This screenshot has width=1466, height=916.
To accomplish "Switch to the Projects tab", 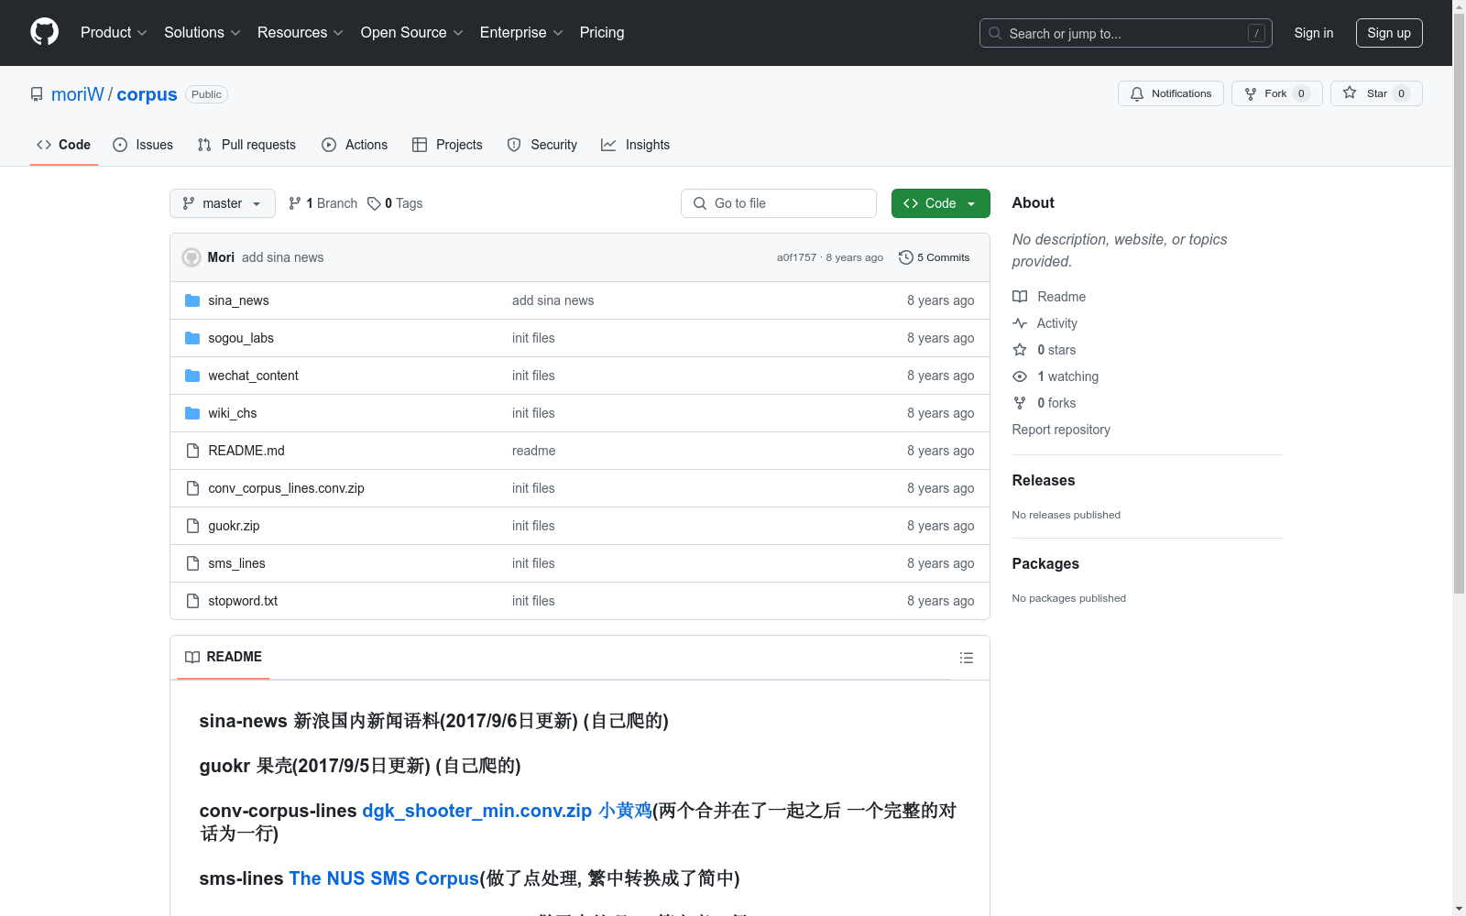I will [x=447, y=145].
